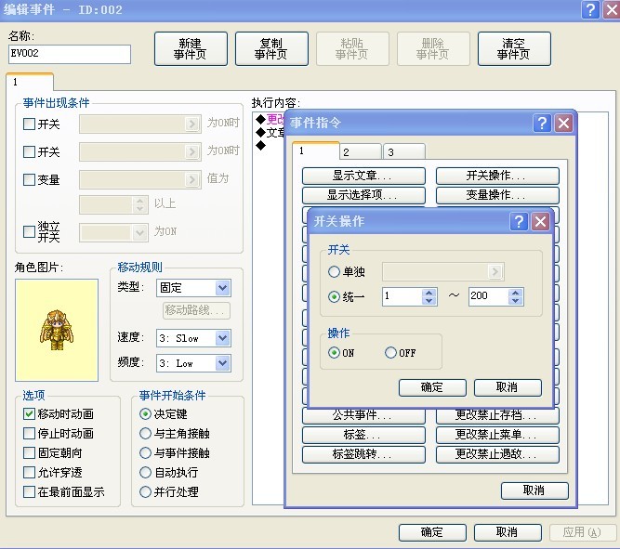Click 开关操作... command button
The height and width of the screenshot is (549, 620).
click(x=497, y=176)
